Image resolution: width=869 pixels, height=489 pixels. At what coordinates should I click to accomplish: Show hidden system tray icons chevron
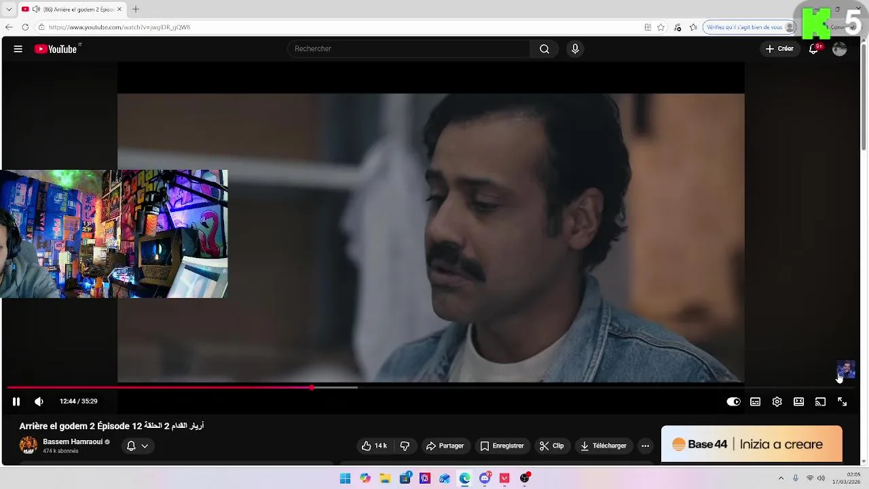click(781, 479)
